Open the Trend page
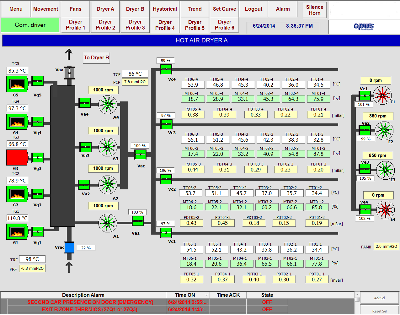Image resolution: width=400 pixels, height=315 pixels. coord(195,9)
